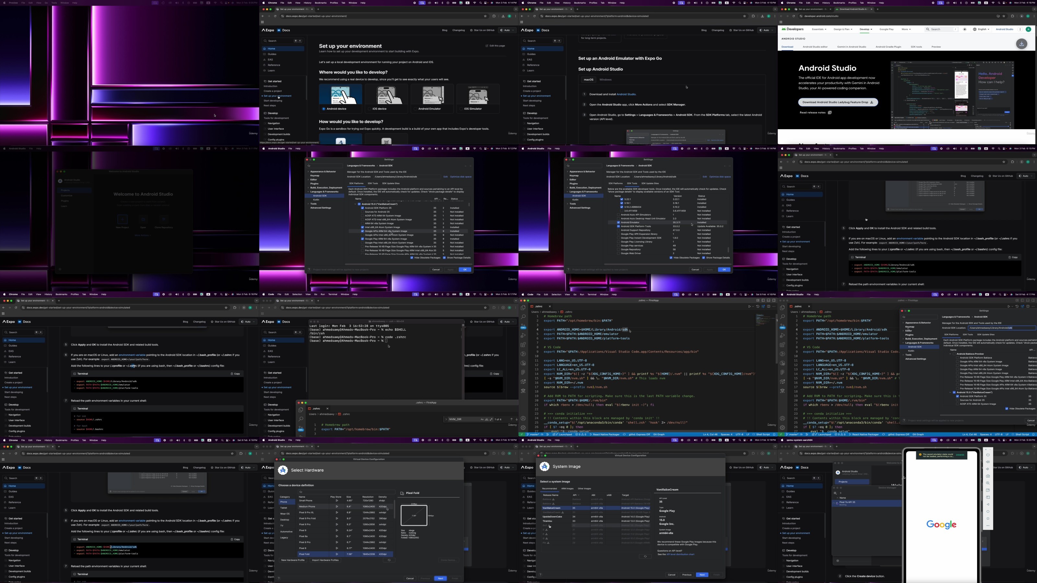Click Download Android Studio Ladybug Feature Drop button

pos(838,102)
